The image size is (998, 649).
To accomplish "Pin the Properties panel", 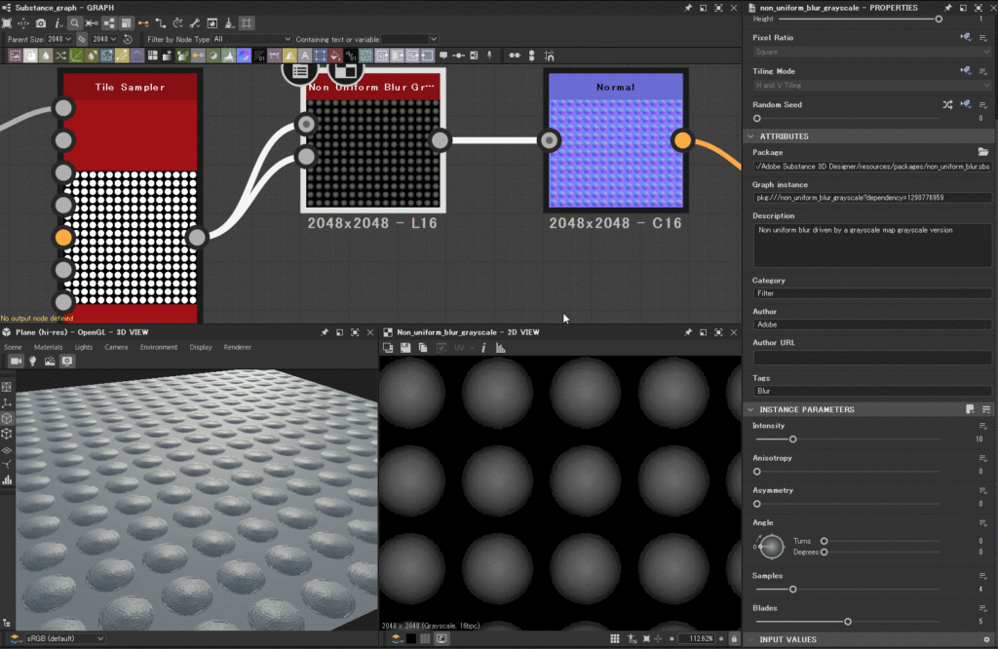I will click(x=947, y=8).
